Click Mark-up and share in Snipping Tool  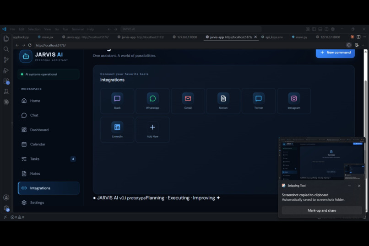(322, 210)
